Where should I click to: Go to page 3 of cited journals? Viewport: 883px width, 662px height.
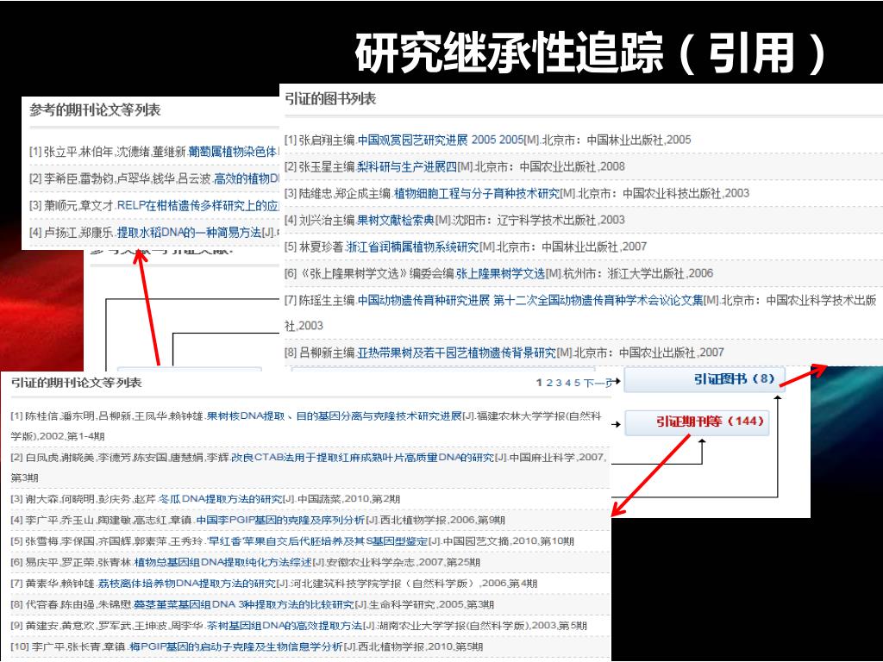[559, 383]
